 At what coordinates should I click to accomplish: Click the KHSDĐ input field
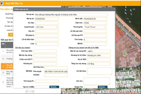point(56,75)
